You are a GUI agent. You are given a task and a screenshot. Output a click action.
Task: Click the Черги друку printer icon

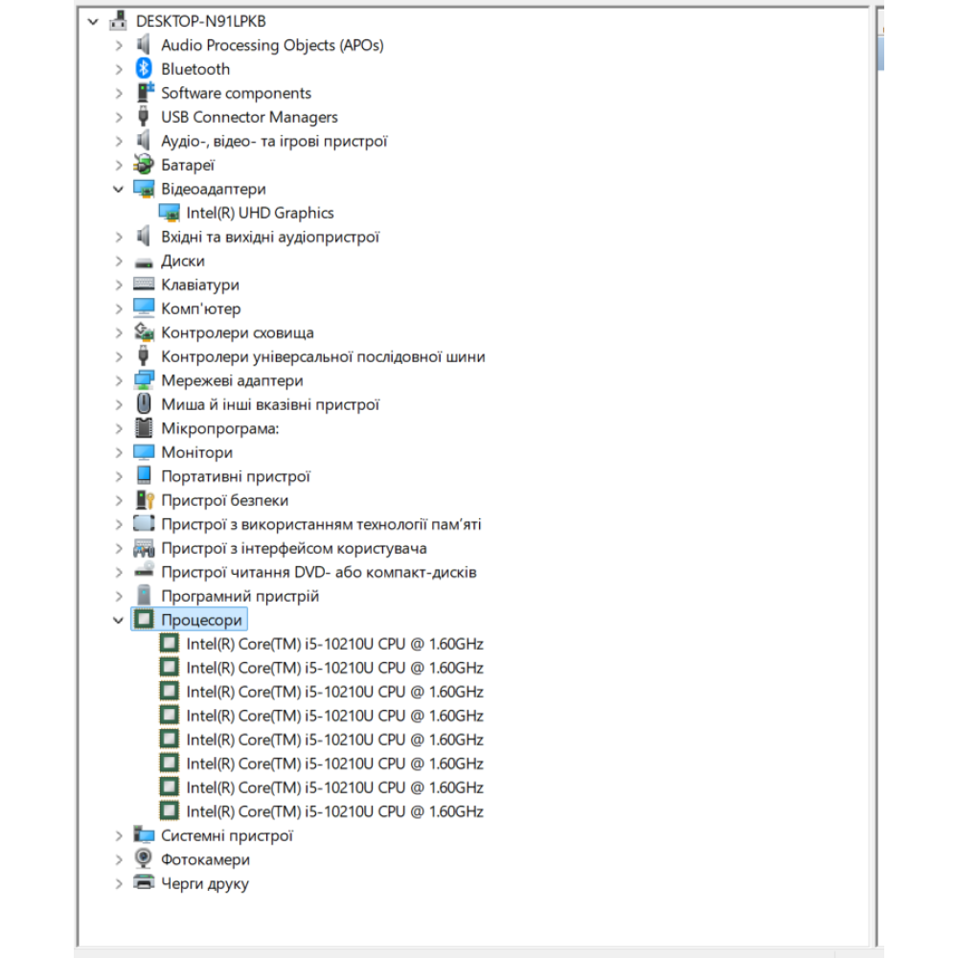144,883
